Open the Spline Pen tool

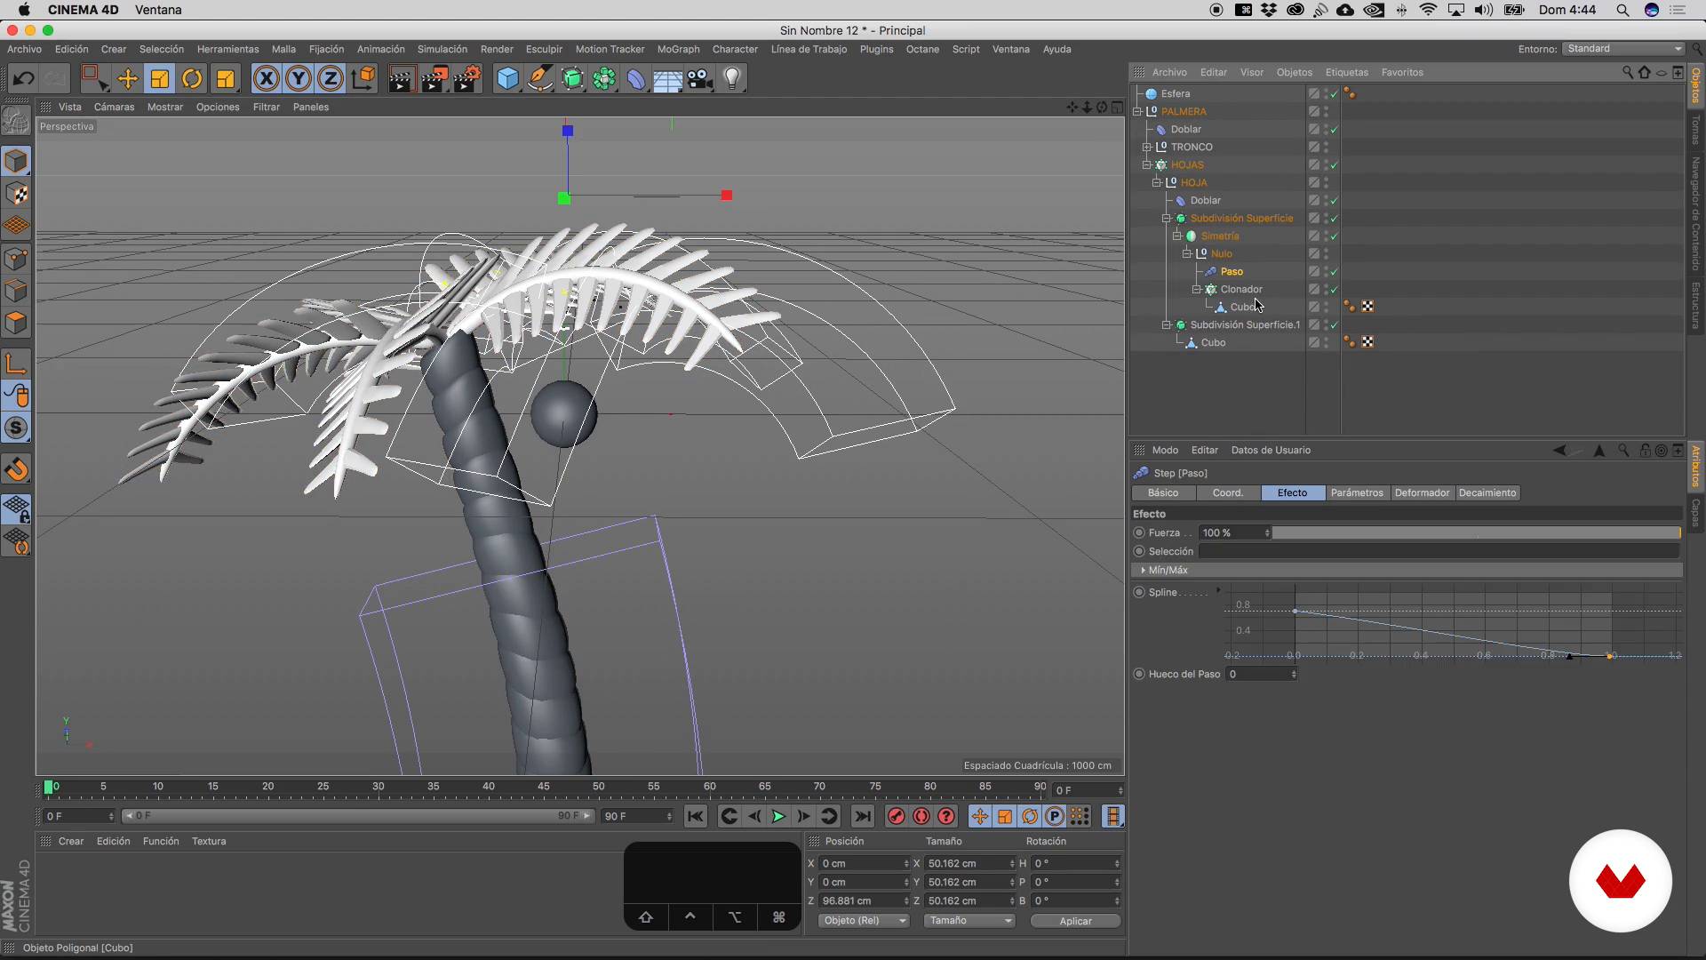(539, 79)
